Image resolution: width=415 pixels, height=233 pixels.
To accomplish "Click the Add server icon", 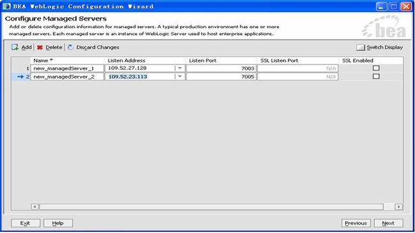I will (x=15, y=47).
